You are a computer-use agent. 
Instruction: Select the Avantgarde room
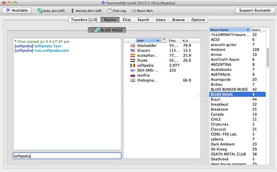pyautogui.click(x=237, y=79)
